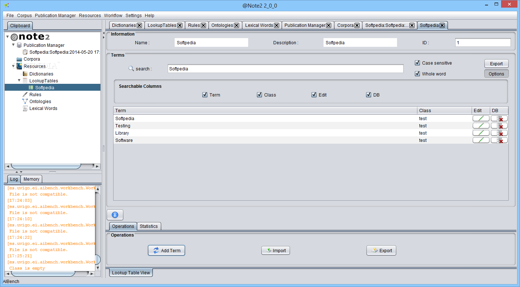Screen dimensions: 520x287
Task: Open the Softpedia publication entry in tree
Action: coord(64,52)
